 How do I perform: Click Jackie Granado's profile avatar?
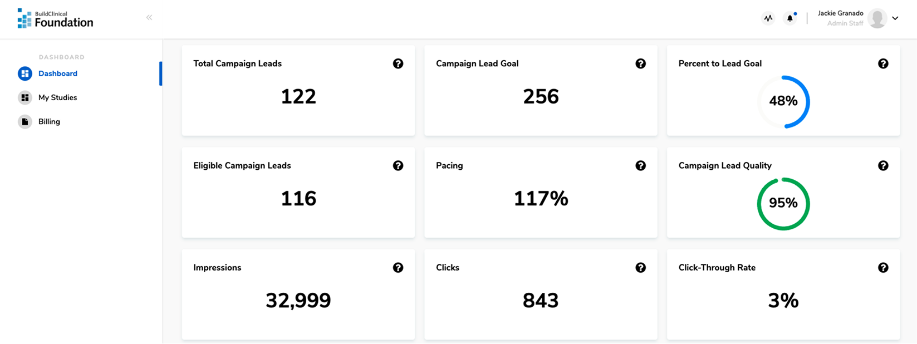877,18
